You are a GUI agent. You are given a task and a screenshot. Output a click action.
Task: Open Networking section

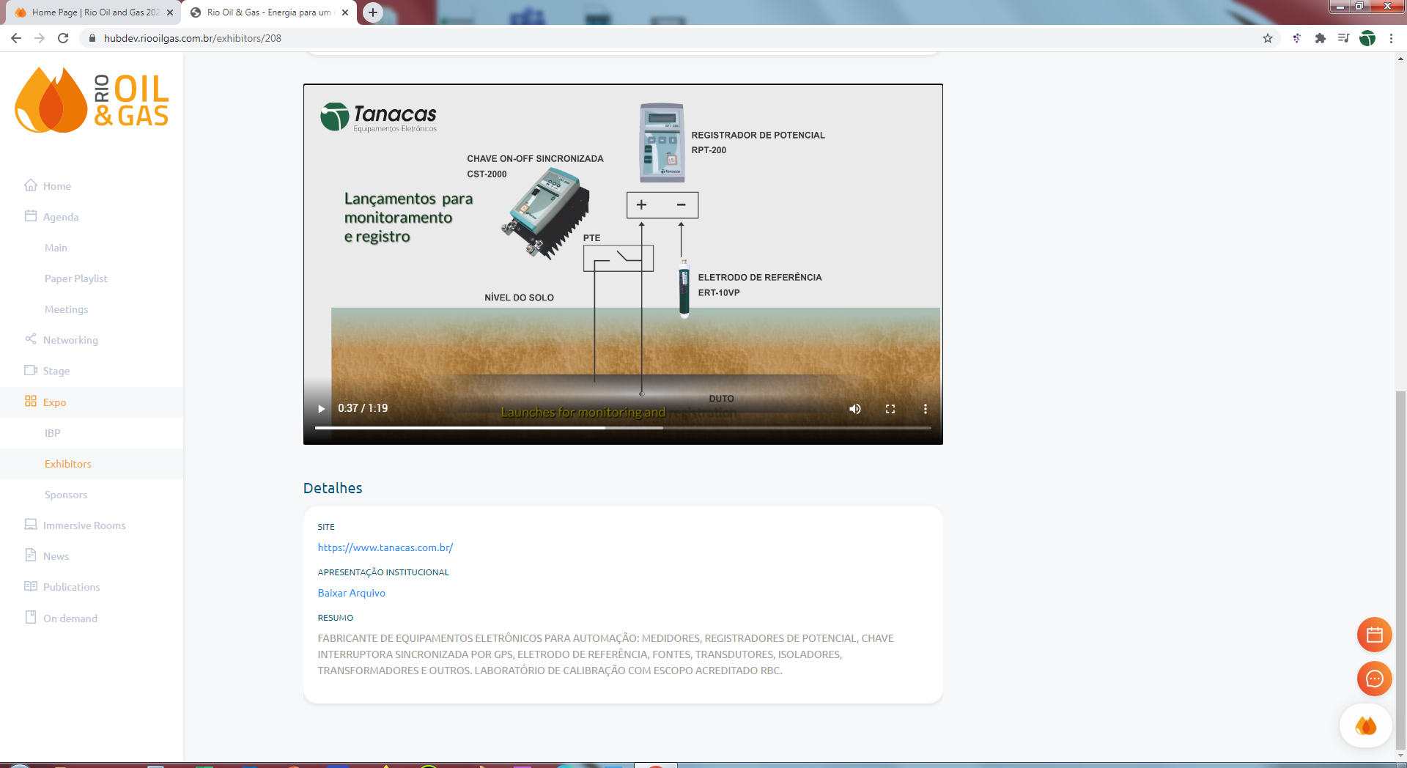(x=70, y=340)
